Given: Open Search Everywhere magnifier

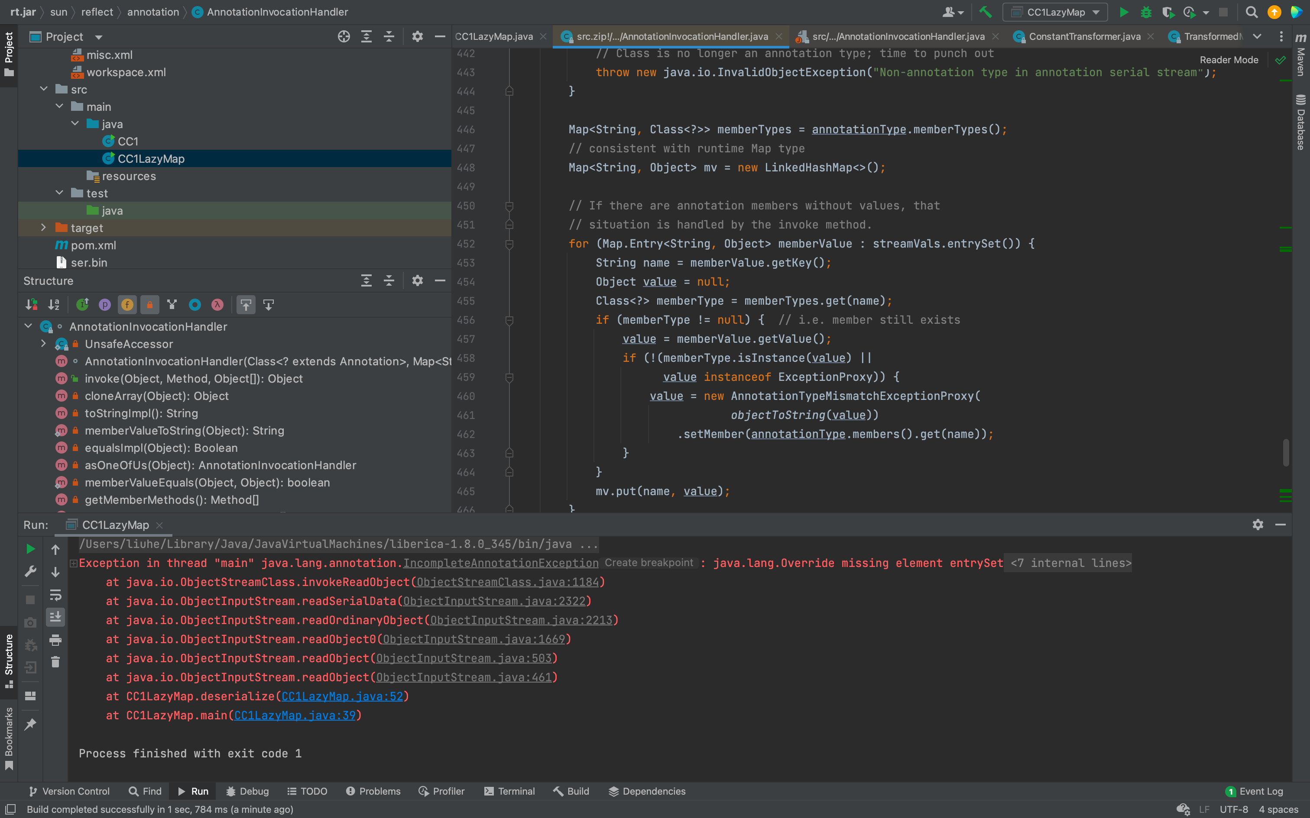Looking at the screenshot, I should 1251,12.
